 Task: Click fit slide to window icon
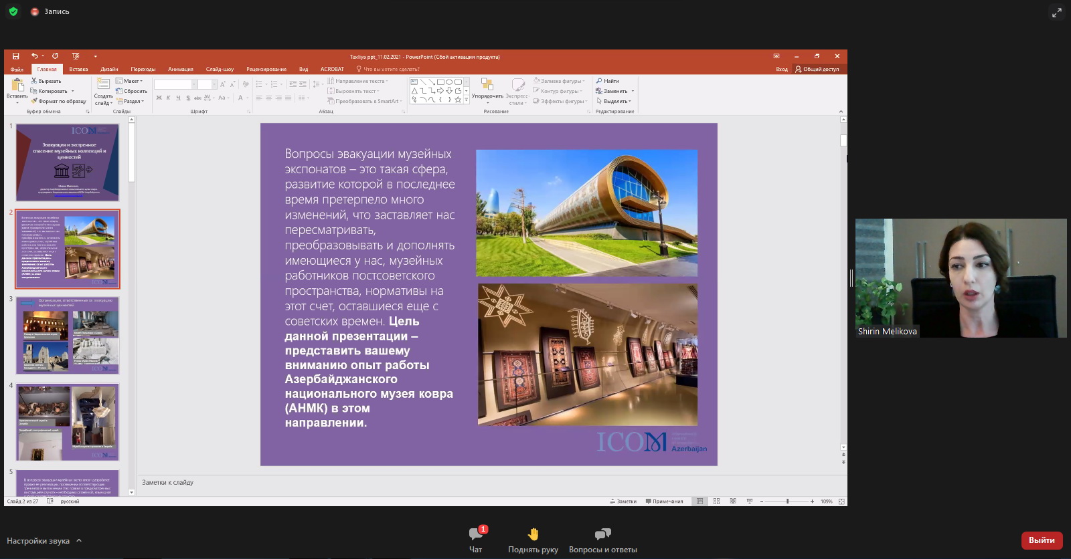pyautogui.click(x=841, y=501)
